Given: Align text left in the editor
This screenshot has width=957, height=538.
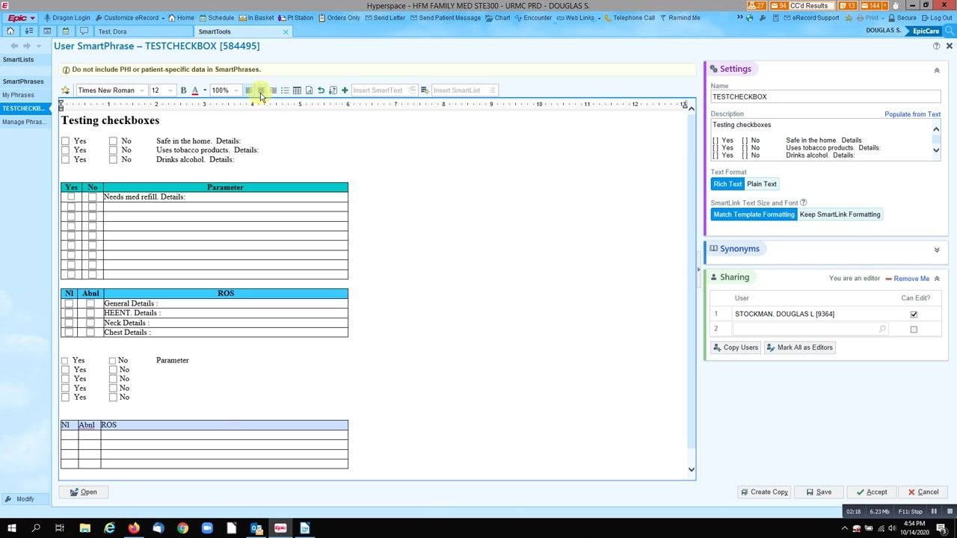Looking at the screenshot, I should [x=249, y=90].
